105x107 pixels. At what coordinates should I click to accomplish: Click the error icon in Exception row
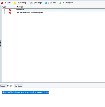10,10
